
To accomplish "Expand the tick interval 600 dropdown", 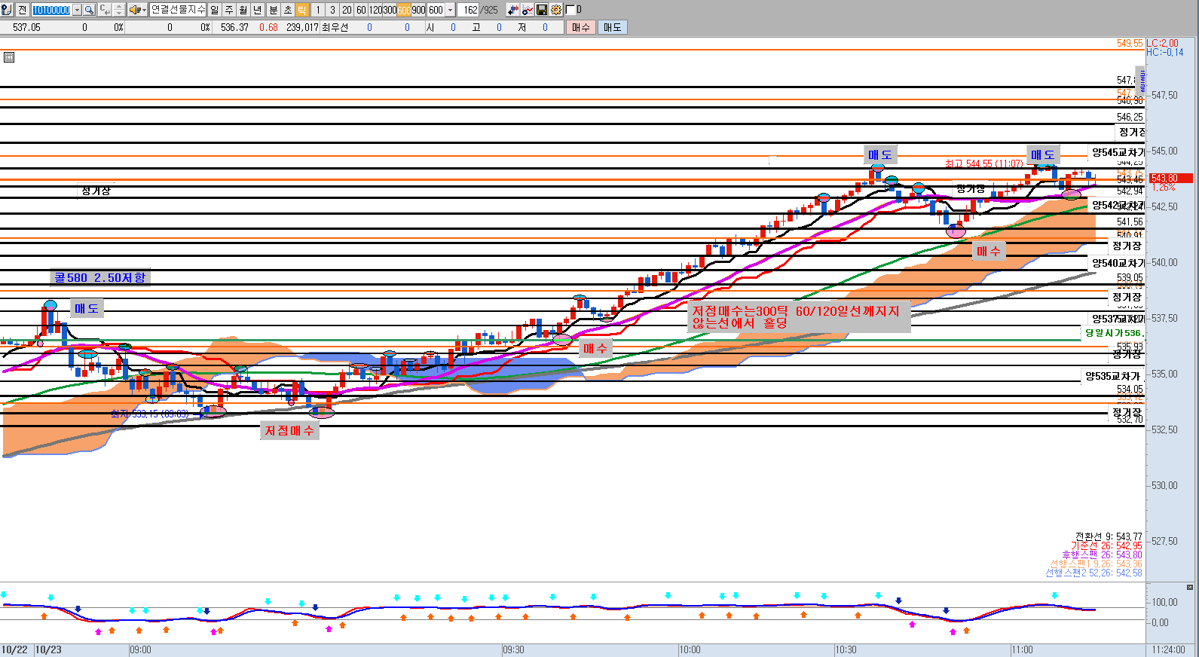I will pos(450,10).
